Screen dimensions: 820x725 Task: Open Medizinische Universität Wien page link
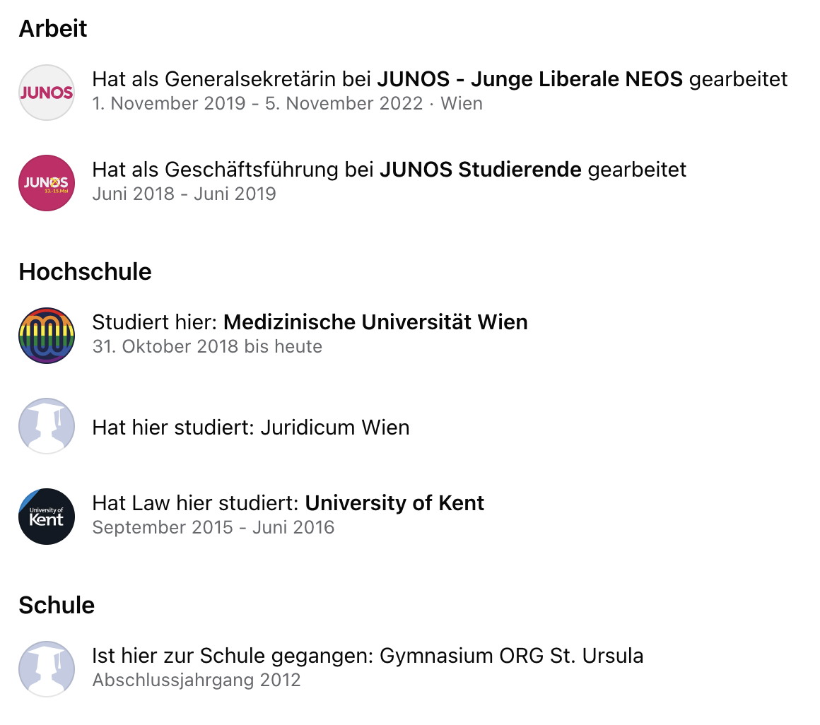375,322
